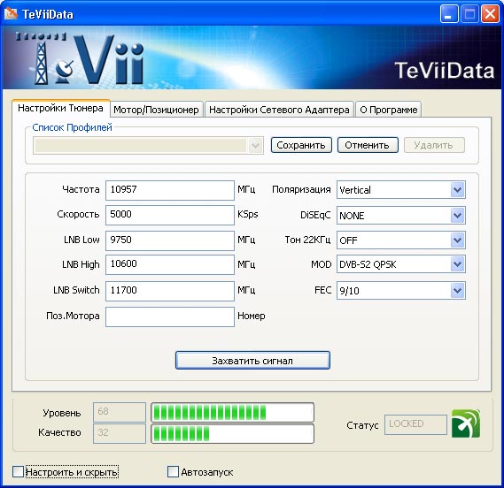Screen dimensions: 504x488
Task: Select the Настройки Тюнера tab
Action: coord(61,108)
